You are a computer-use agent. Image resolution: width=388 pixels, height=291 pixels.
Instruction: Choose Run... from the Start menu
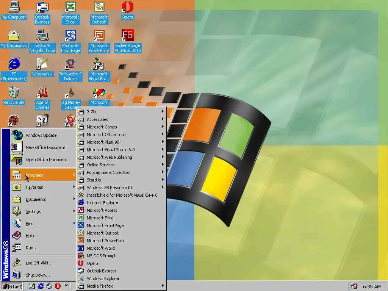[43, 248]
